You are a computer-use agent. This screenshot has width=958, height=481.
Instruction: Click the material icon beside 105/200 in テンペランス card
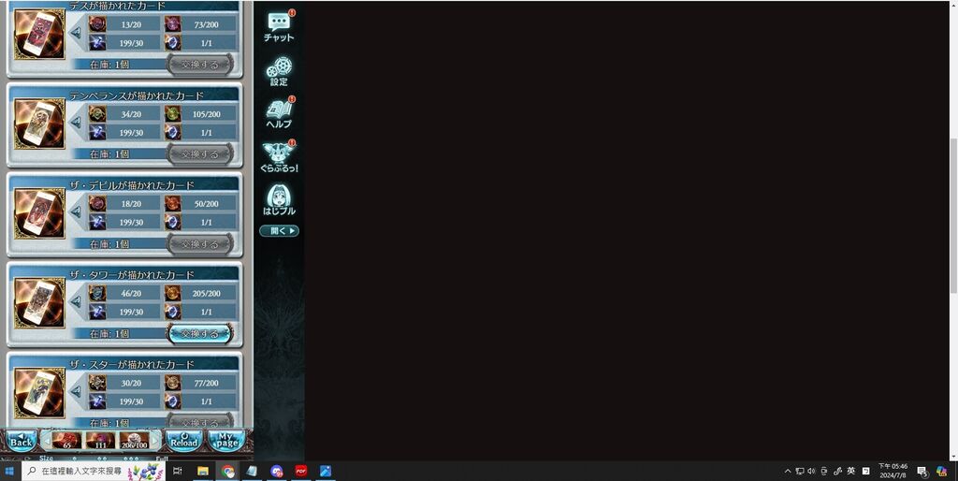172,113
